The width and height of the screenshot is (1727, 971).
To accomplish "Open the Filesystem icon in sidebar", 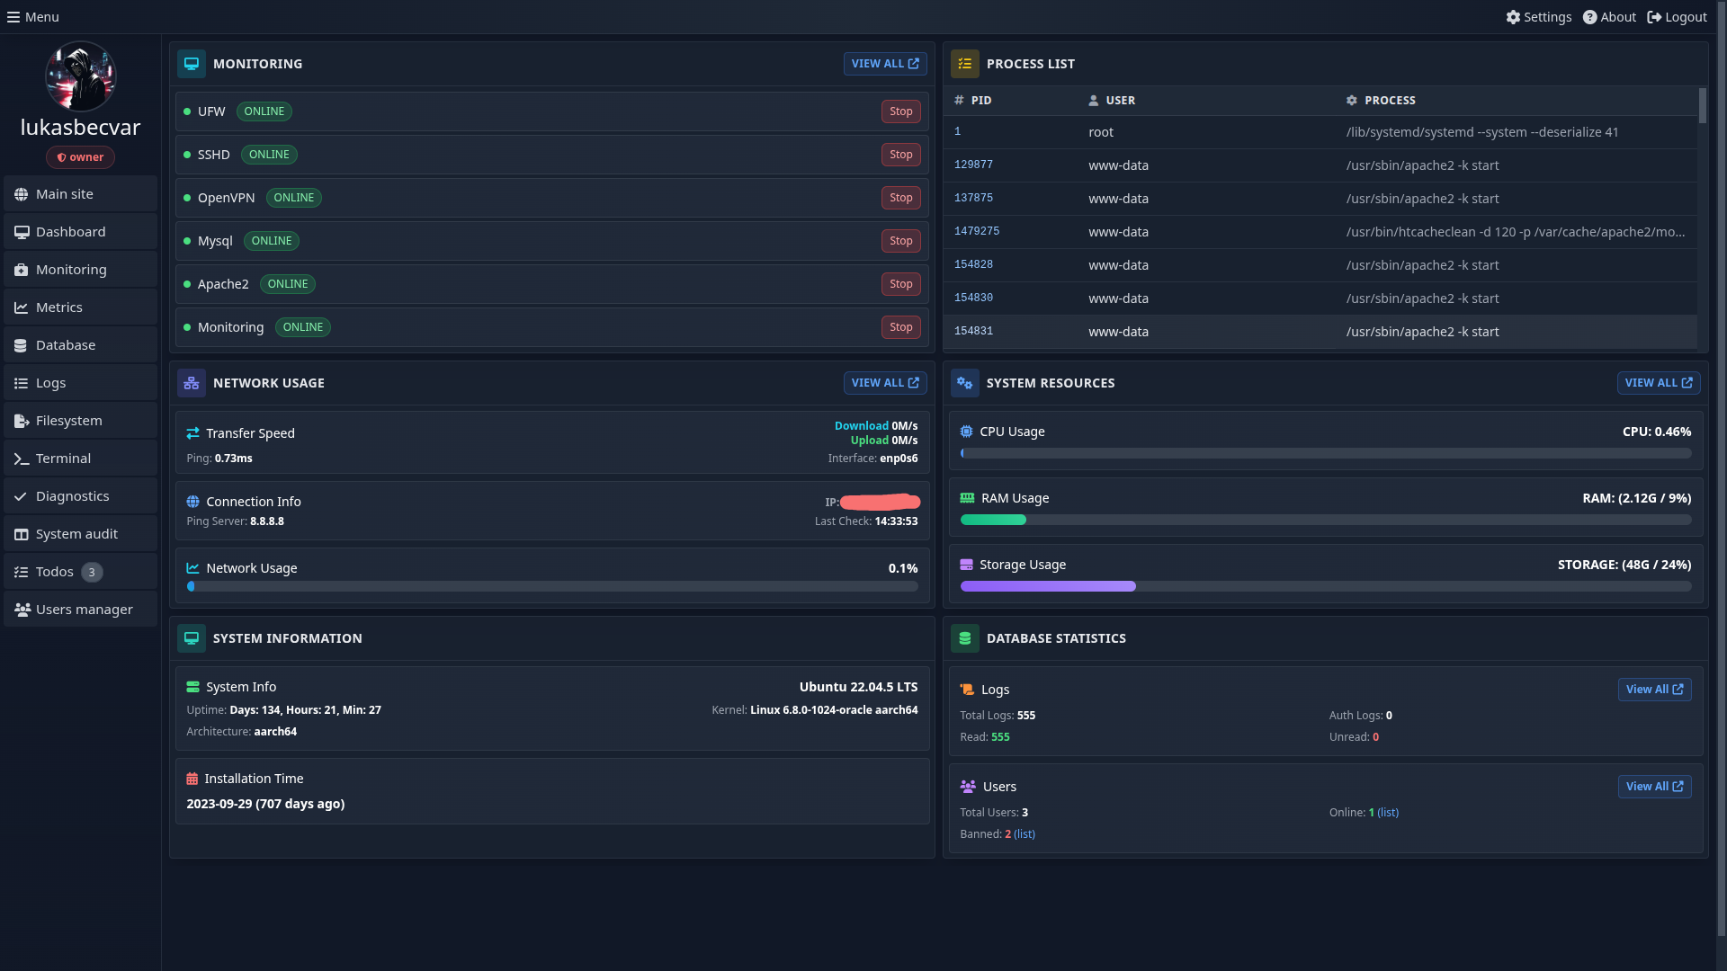I will [22, 420].
